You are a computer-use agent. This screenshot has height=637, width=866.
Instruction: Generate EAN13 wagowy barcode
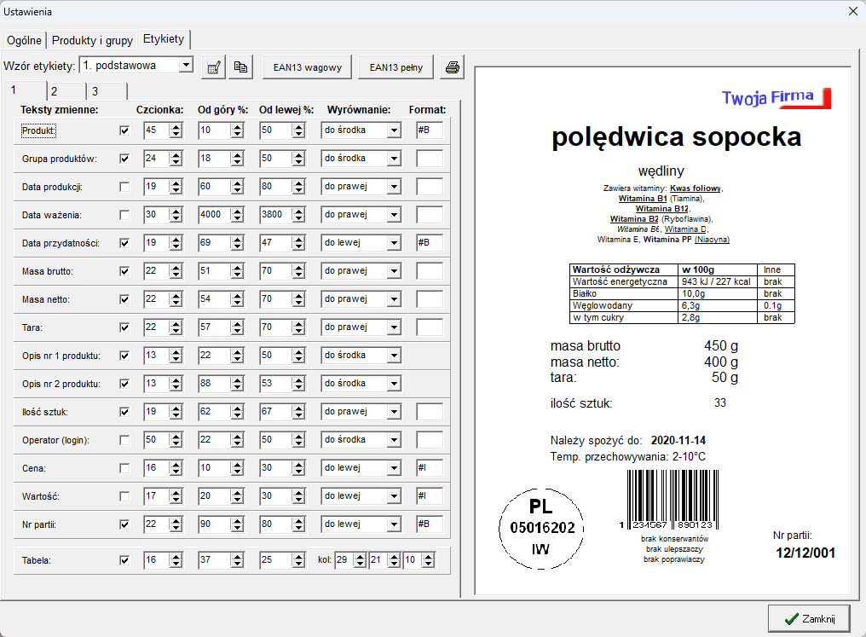[x=307, y=67]
